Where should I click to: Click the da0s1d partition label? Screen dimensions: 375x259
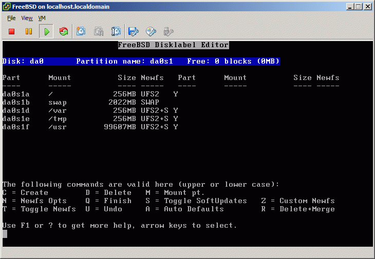[16, 110]
